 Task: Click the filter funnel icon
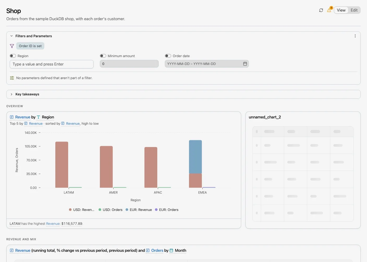(12, 46)
